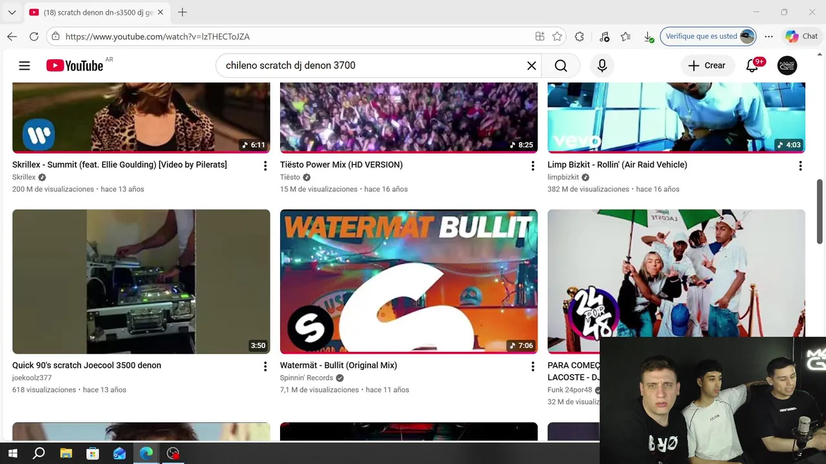Viewport: 826px width, 464px height.
Task: Open the Spinnin' Records channel link
Action: point(307,378)
